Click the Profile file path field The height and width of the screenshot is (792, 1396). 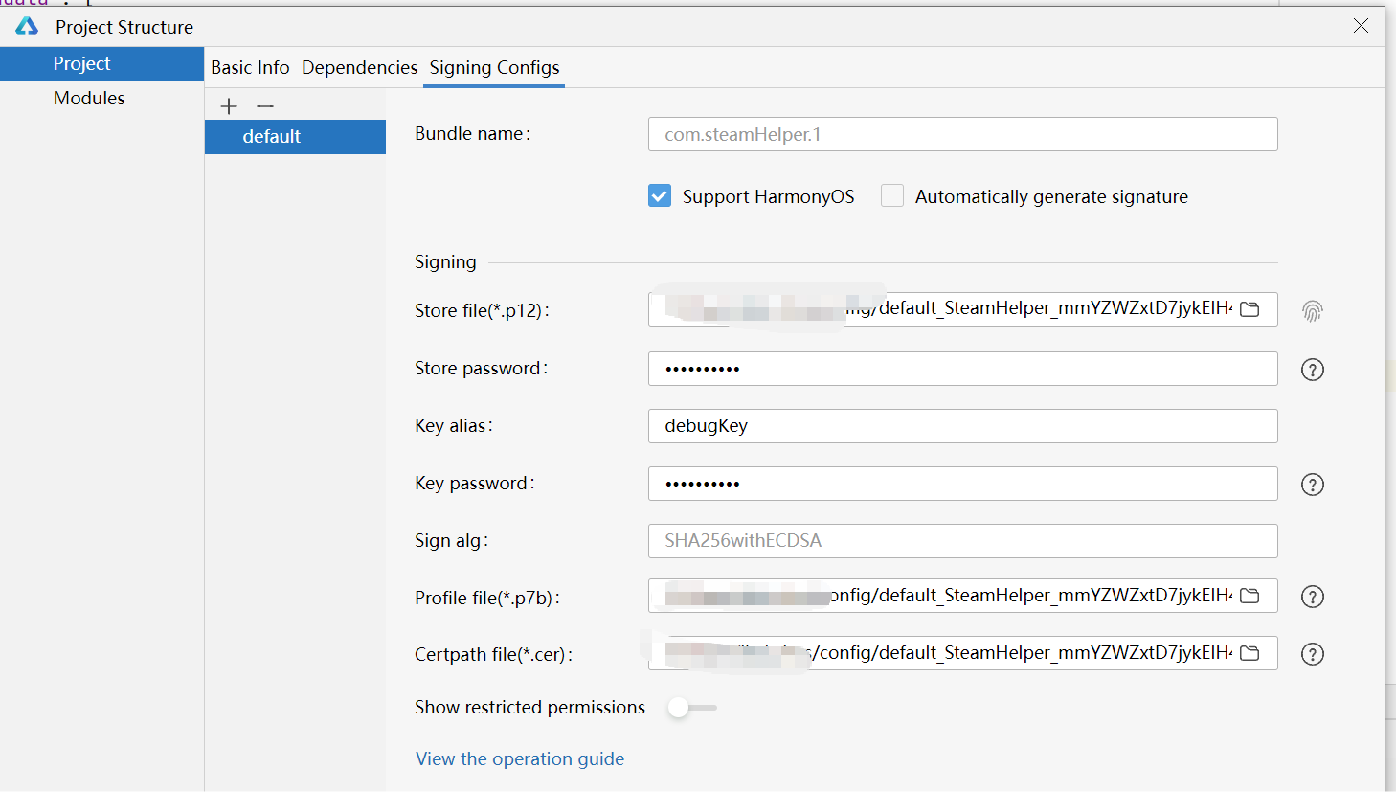(x=962, y=596)
